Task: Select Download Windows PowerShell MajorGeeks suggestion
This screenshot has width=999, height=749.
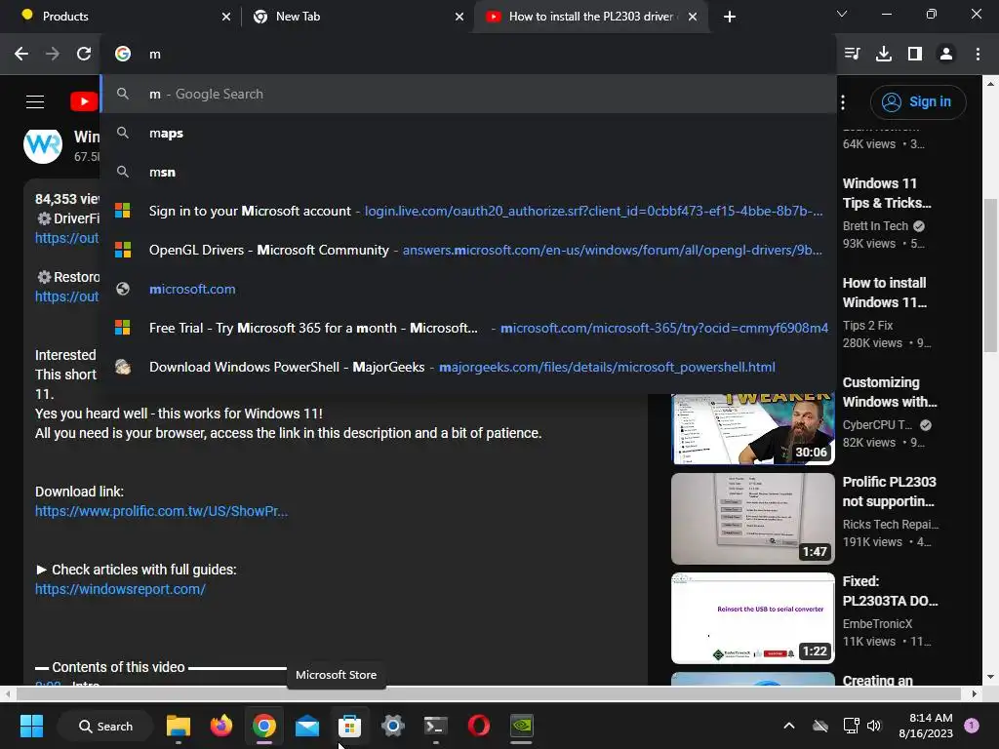Action: click(468, 367)
